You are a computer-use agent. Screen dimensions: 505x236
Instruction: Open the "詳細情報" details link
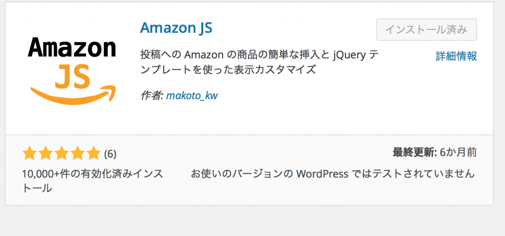(x=456, y=56)
